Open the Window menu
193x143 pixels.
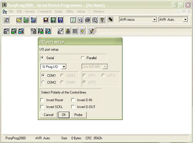point(99,11)
